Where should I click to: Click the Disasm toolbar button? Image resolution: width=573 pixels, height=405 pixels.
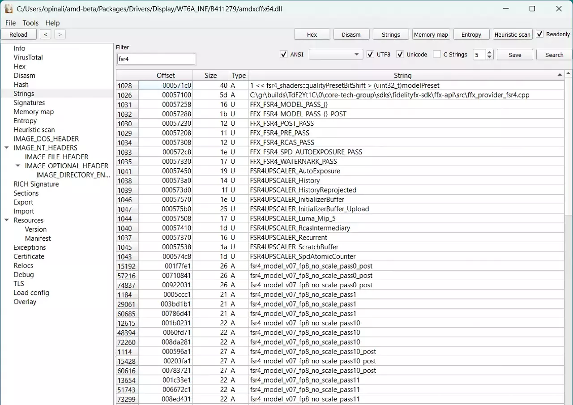(351, 34)
